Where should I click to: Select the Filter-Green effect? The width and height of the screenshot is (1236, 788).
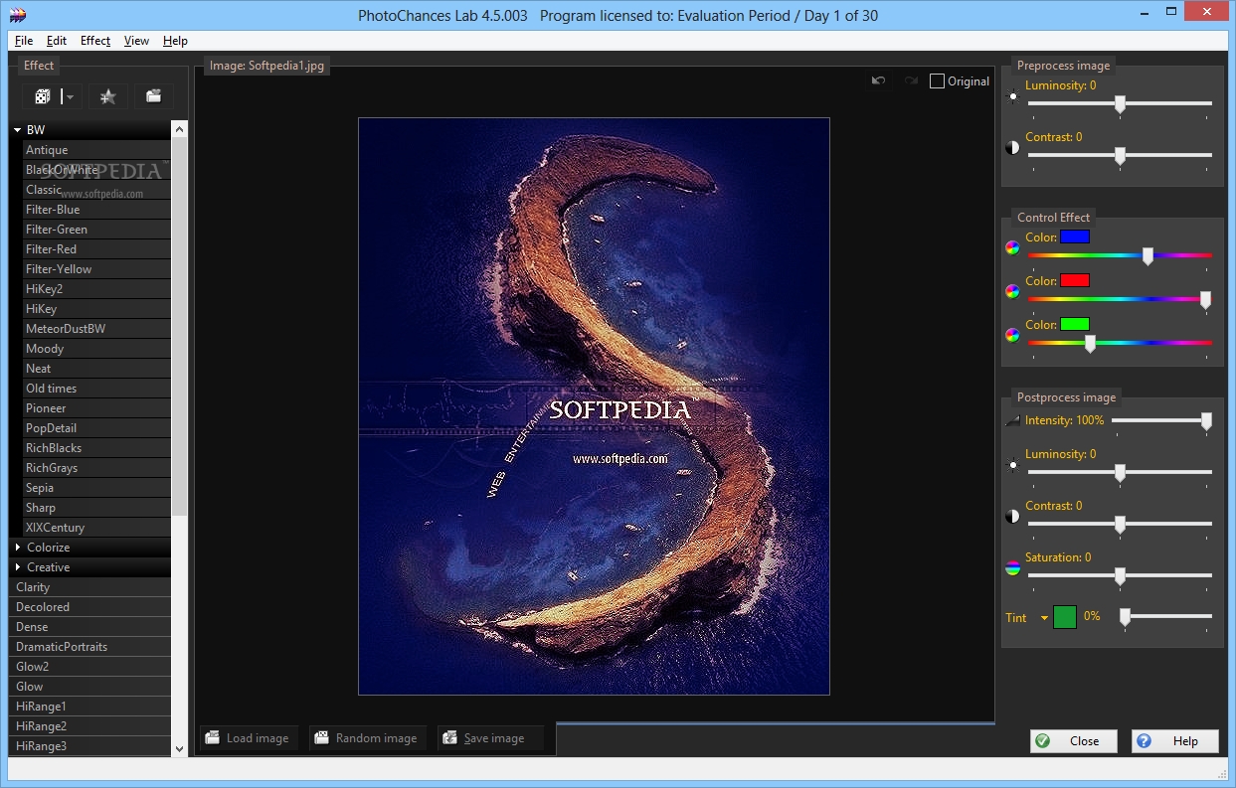[96, 230]
